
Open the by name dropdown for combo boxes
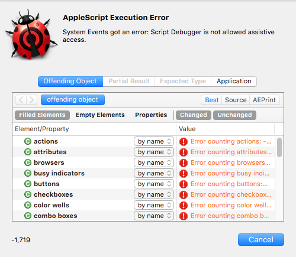tap(154, 216)
